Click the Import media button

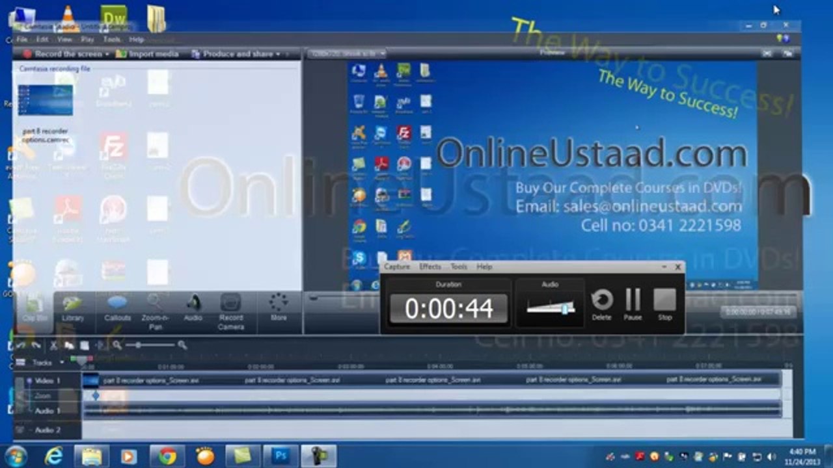click(147, 54)
